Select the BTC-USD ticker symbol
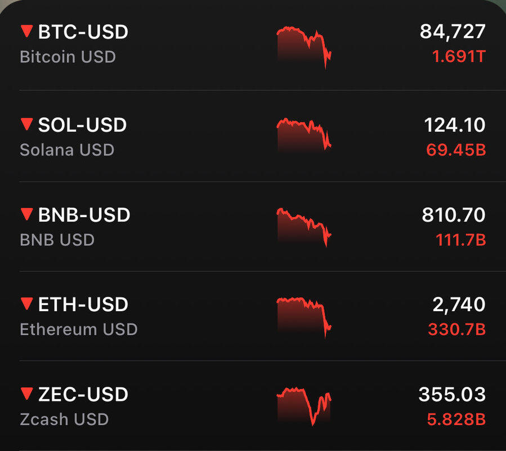The height and width of the screenshot is (451, 506). click(x=83, y=32)
